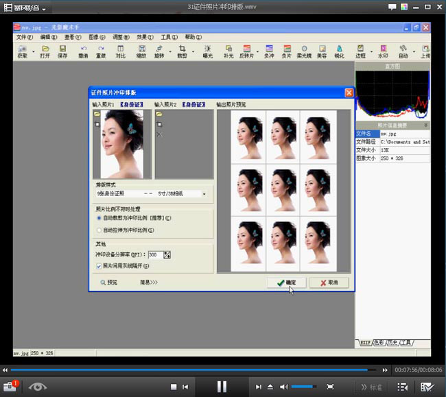Expand dropdown arrow next to 获取
This screenshot has width=446, height=397.
click(x=34, y=51)
